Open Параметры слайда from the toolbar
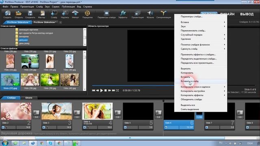This screenshot has height=146, width=260. pyautogui.click(x=106, y=15)
